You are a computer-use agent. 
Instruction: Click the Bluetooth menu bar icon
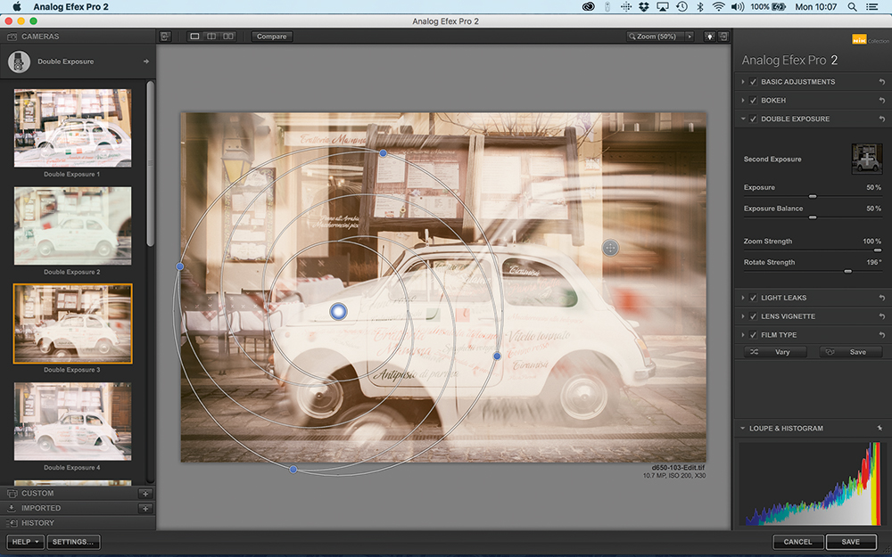pos(700,7)
